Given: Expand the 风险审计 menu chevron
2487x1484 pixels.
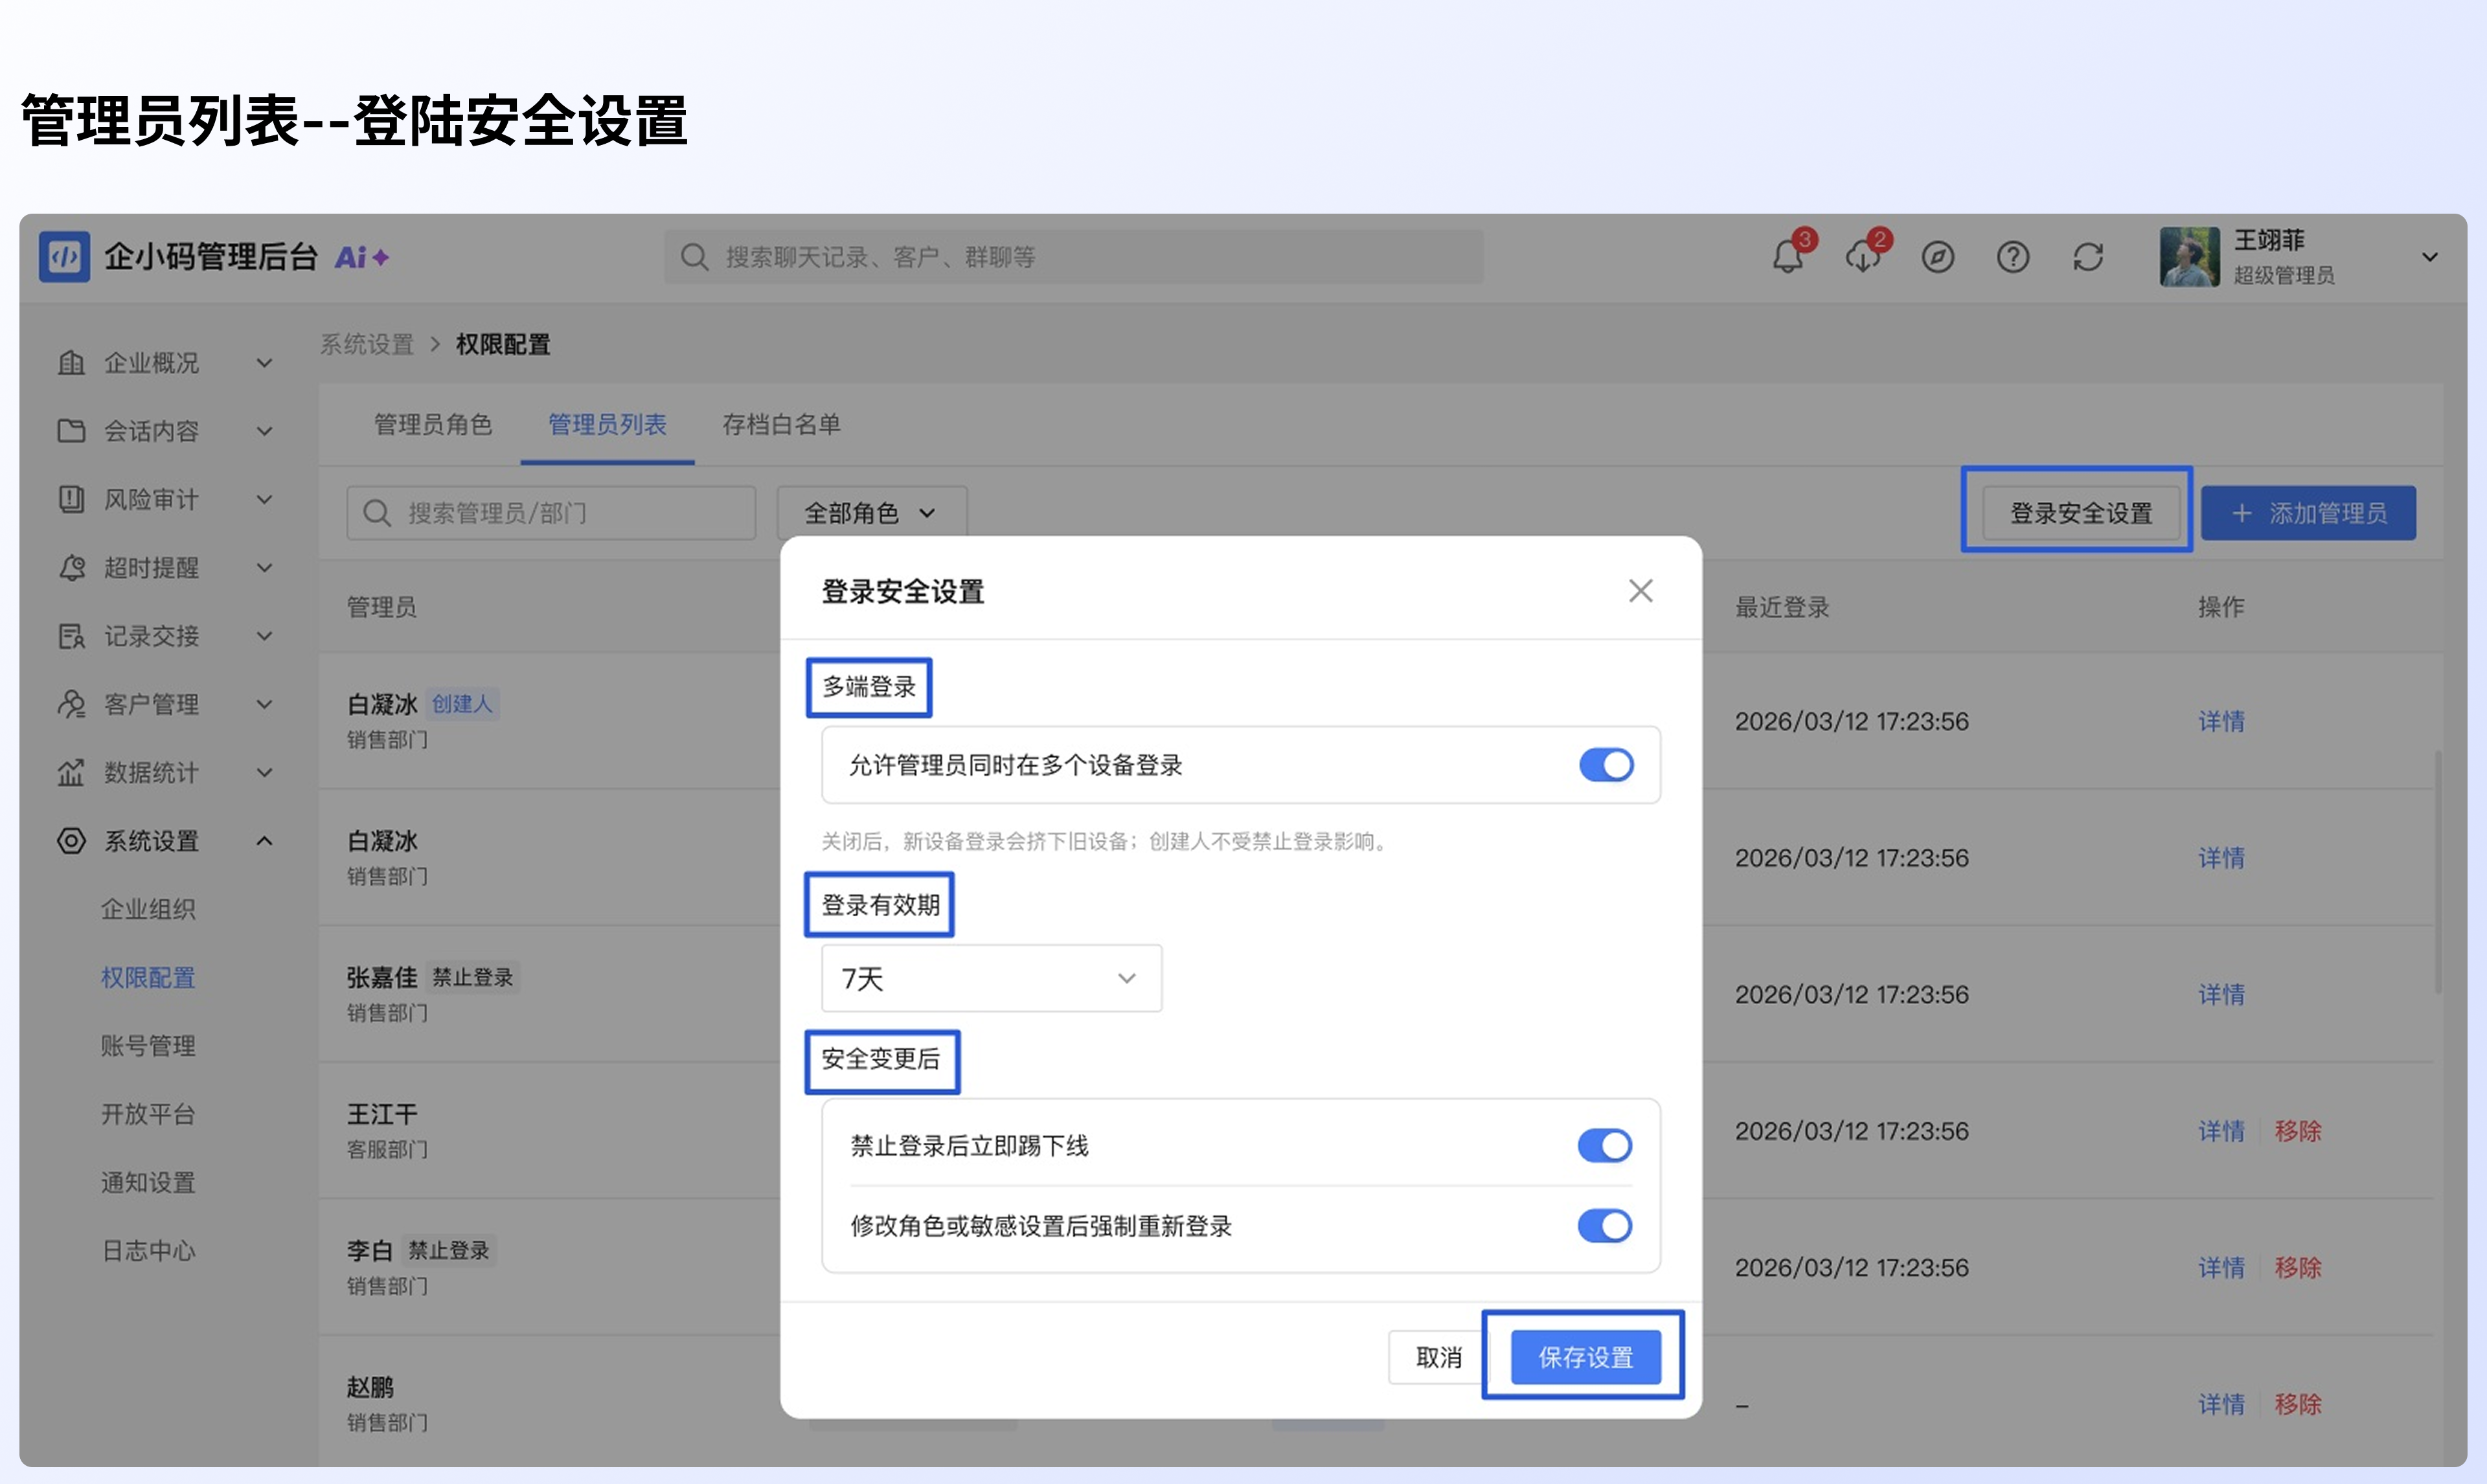Looking at the screenshot, I should pos(264,499).
